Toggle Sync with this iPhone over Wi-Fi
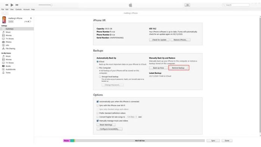The image size is (261, 147). tap(98, 105)
